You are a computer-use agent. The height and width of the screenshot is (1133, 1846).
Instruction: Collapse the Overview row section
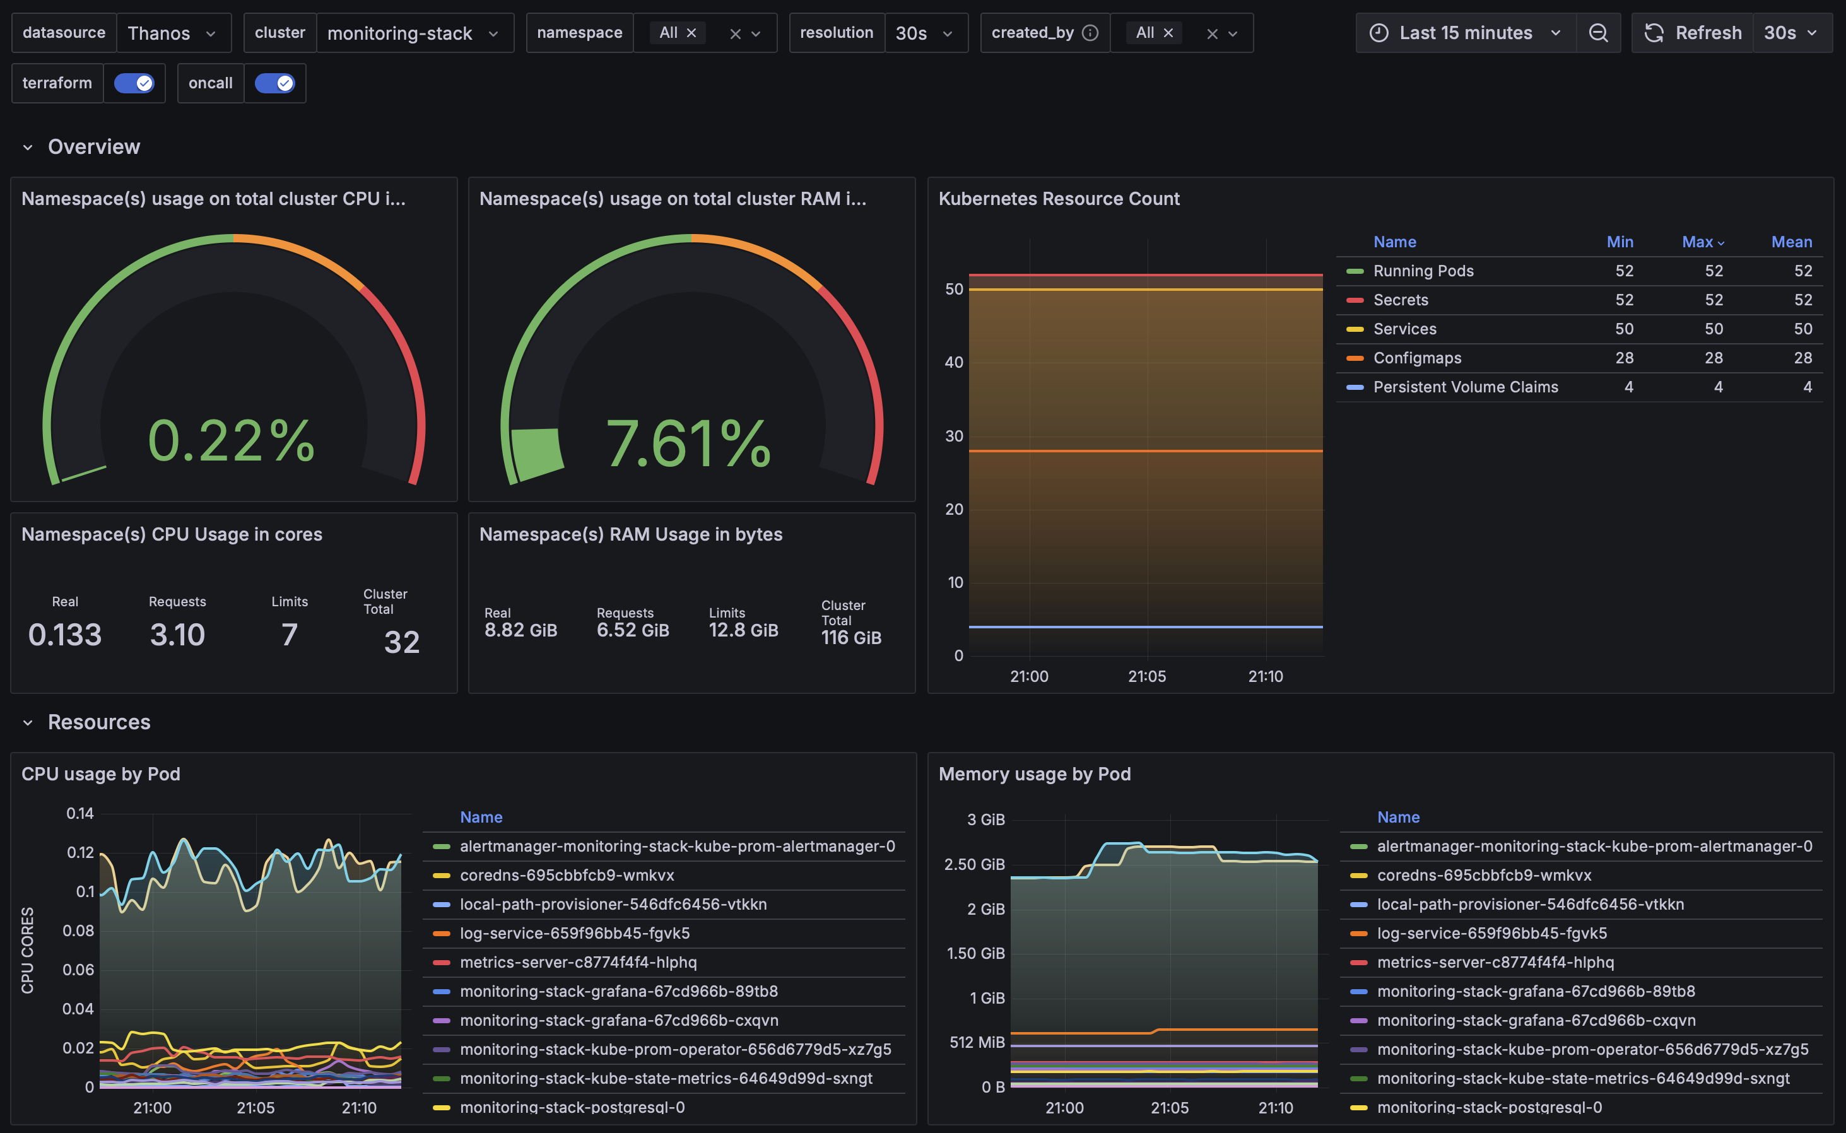(x=28, y=147)
